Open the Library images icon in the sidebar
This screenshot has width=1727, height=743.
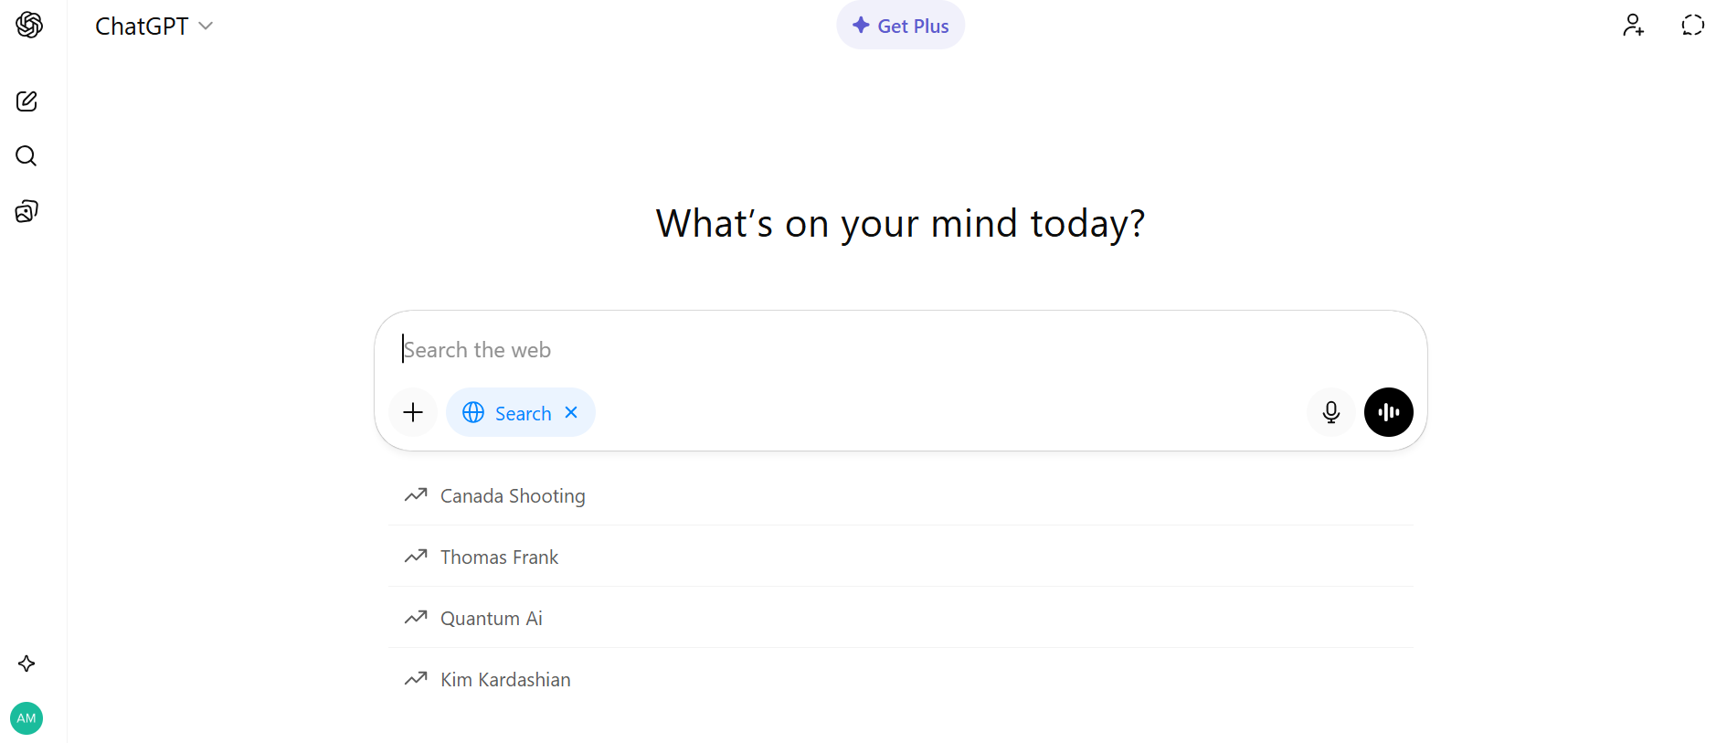[x=26, y=212]
